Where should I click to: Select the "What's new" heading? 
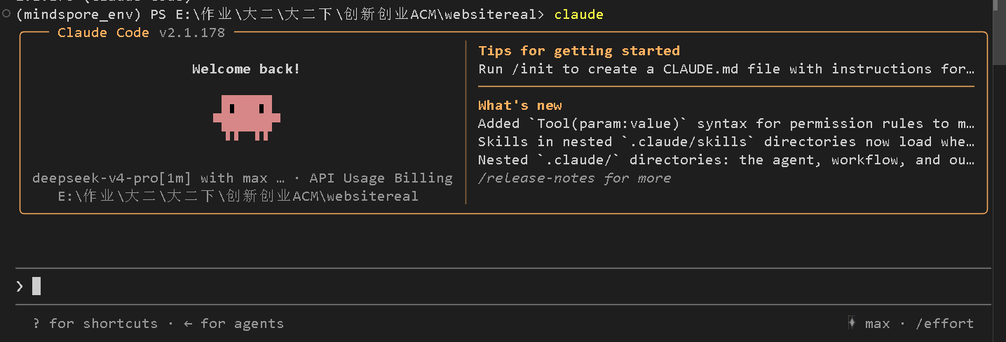[520, 105]
